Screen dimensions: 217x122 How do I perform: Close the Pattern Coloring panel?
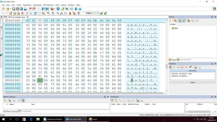(108, 97)
